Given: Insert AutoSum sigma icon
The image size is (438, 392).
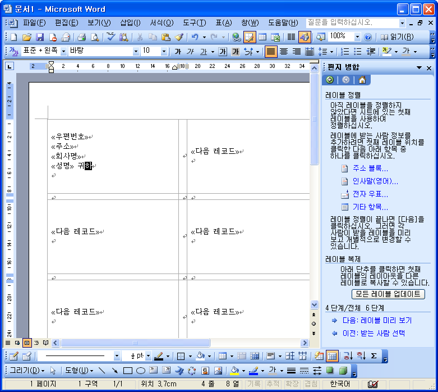Looking at the screenshot, I should click(x=374, y=356).
